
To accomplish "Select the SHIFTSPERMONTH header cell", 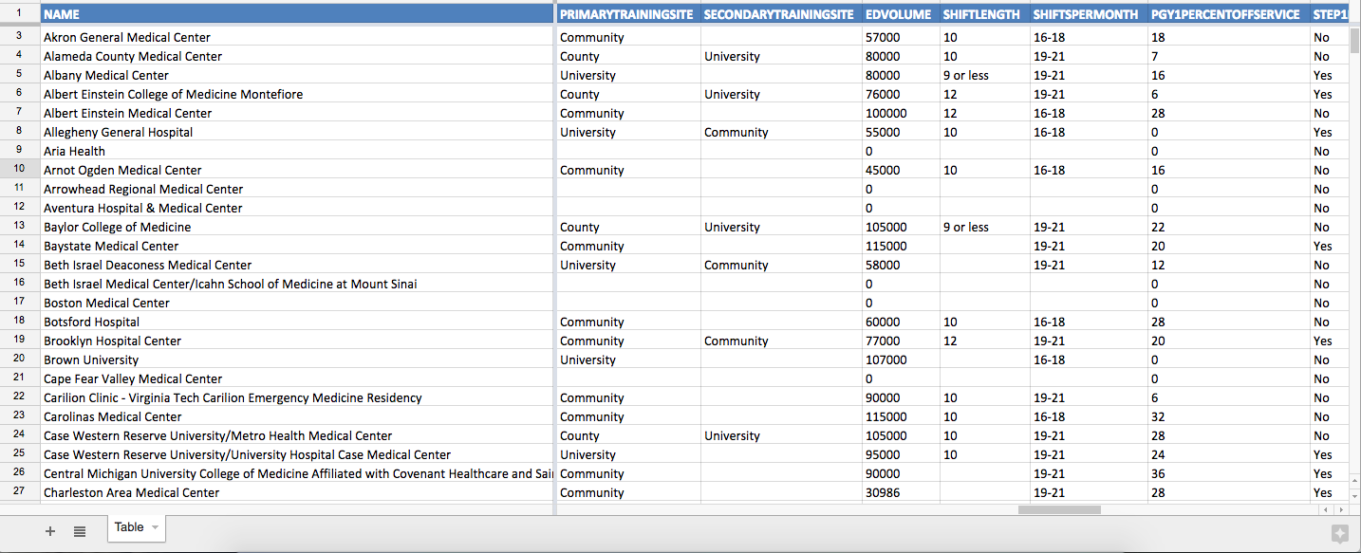I will coord(1087,14).
